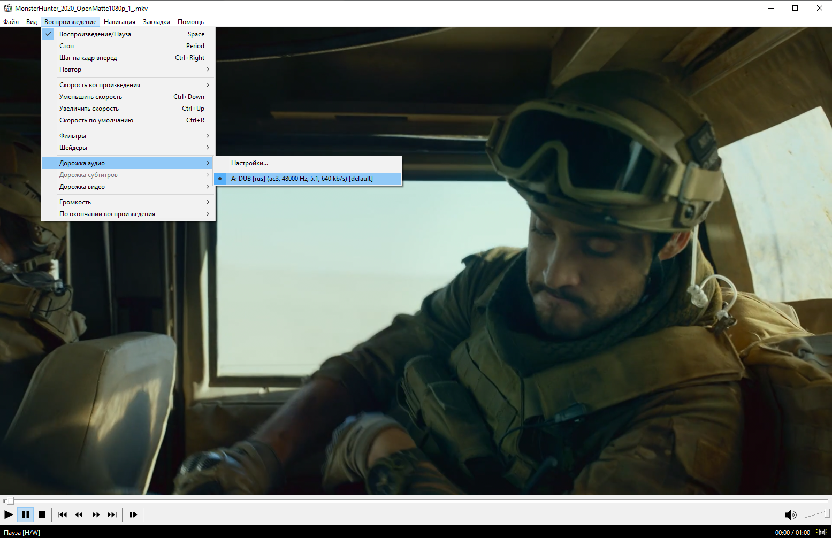Click the audio status icon in status bar
This screenshot has width=832, height=538.
pos(822,532)
